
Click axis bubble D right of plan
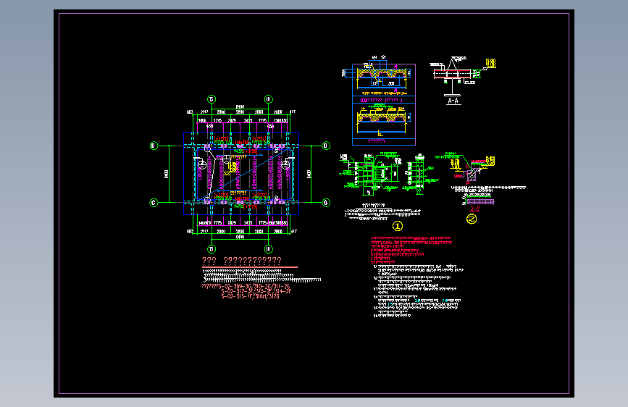coord(326,146)
